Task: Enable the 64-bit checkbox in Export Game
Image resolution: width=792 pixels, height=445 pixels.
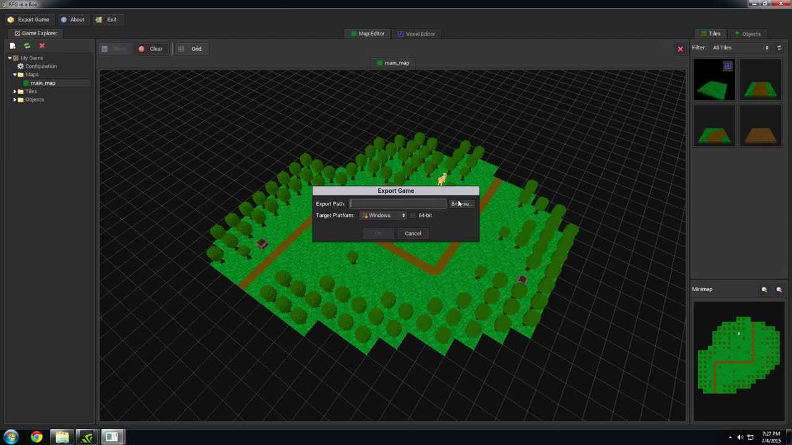Action: tap(413, 215)
